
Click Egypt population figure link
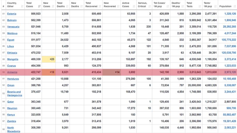[x=229, y=40]
